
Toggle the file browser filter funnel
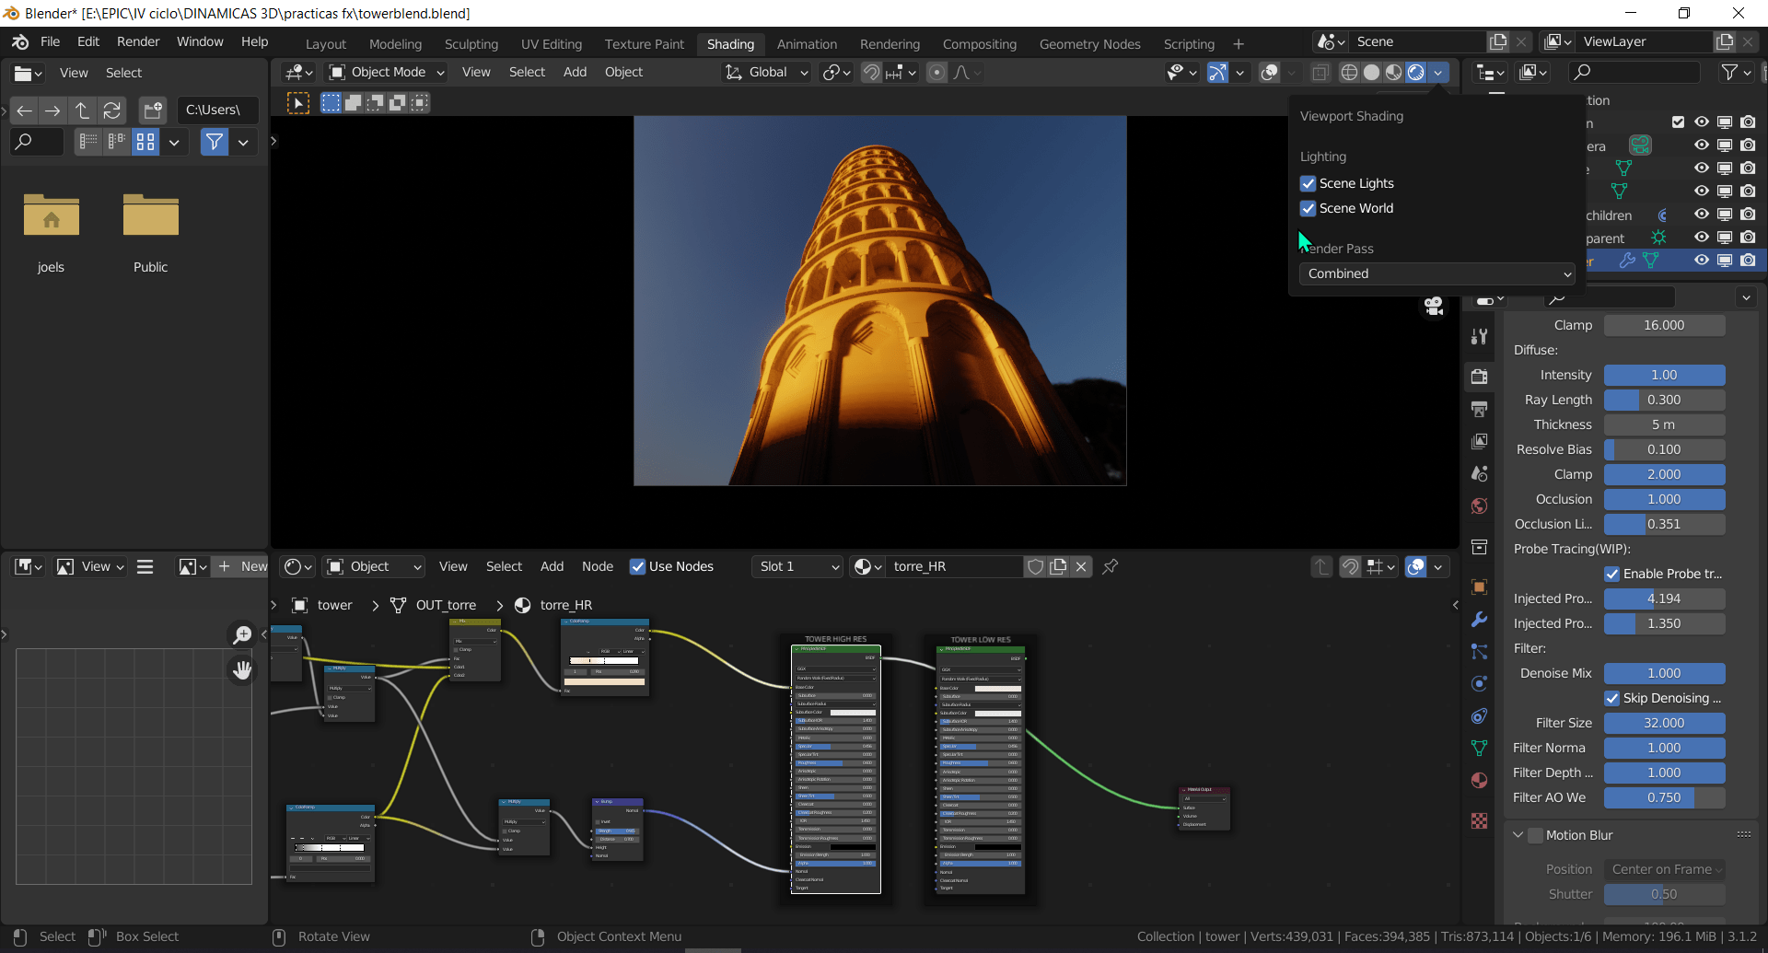pos(215,142)
